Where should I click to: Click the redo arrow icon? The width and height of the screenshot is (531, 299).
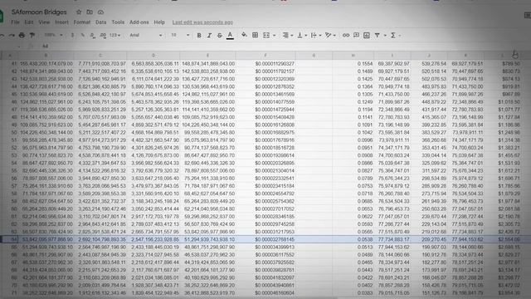(x=12, y=35)
